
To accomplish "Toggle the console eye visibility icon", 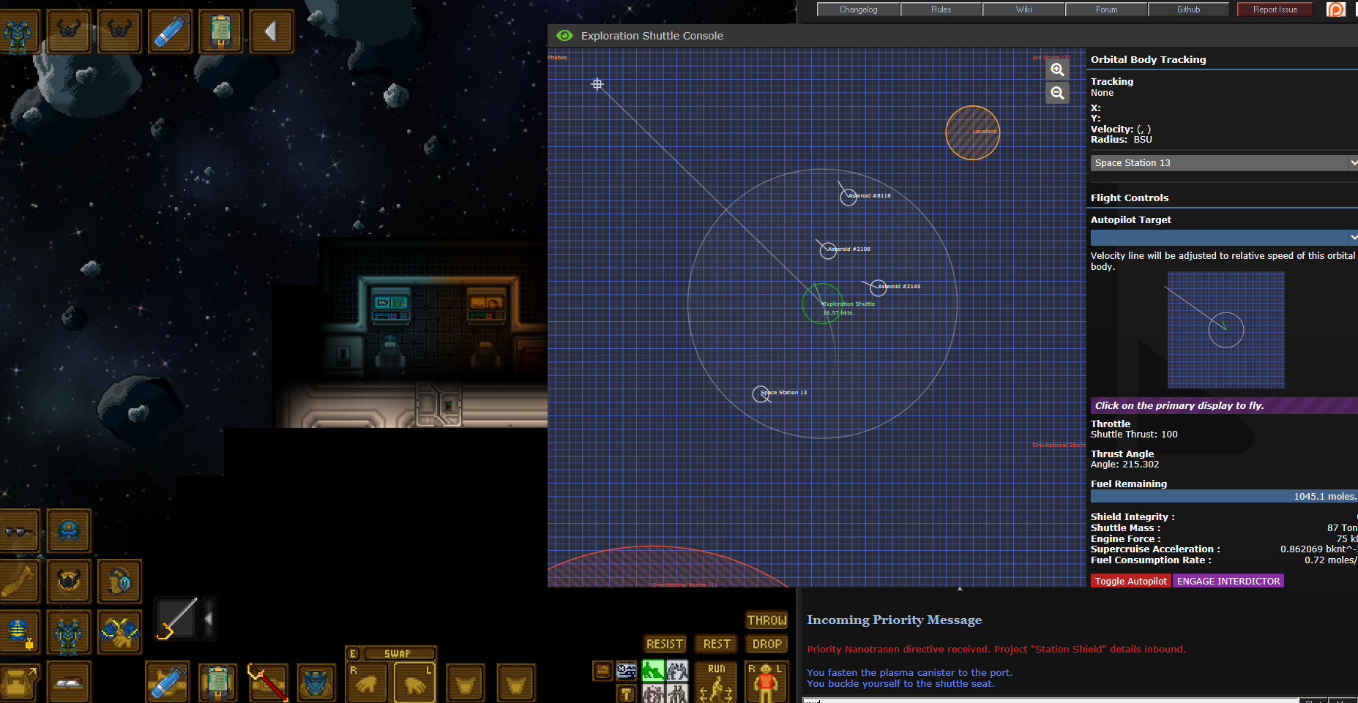I will [x=564, y=36].
